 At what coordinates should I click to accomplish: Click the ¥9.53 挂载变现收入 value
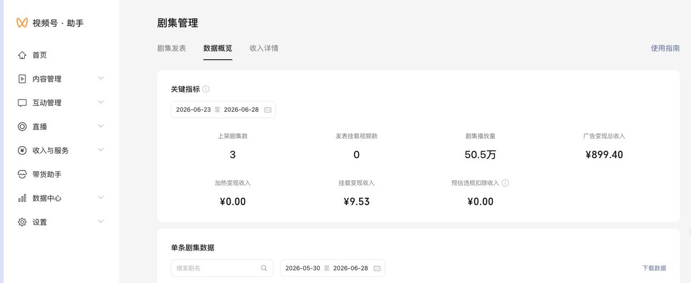357,201
